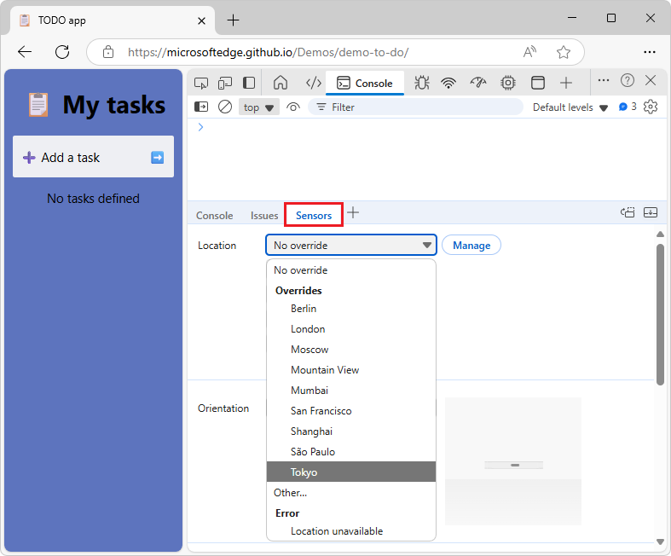The image size is (671, 556).
Task: Open the top JavaScript context dropdown
Action: pyautogui.click(x=259, y=107)
